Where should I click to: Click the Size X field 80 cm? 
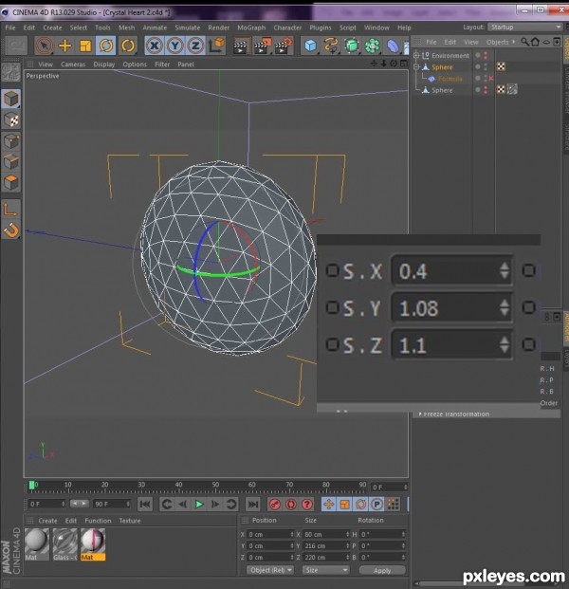[x=325, y=535]
